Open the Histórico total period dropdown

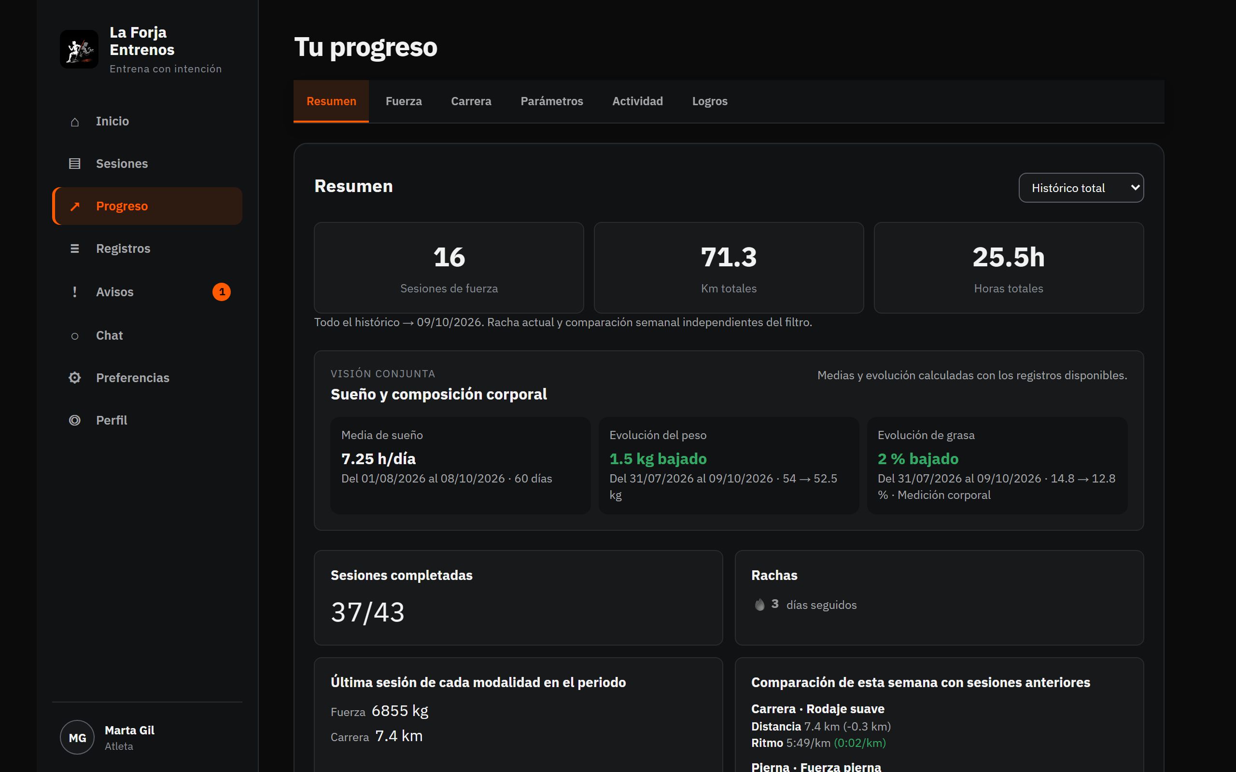(1081, 188)
